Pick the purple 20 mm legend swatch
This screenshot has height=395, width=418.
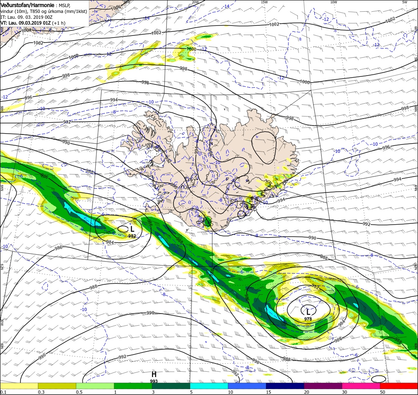(x=323, y=386)
